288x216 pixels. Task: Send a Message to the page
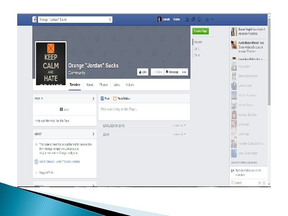click(172, 72)
